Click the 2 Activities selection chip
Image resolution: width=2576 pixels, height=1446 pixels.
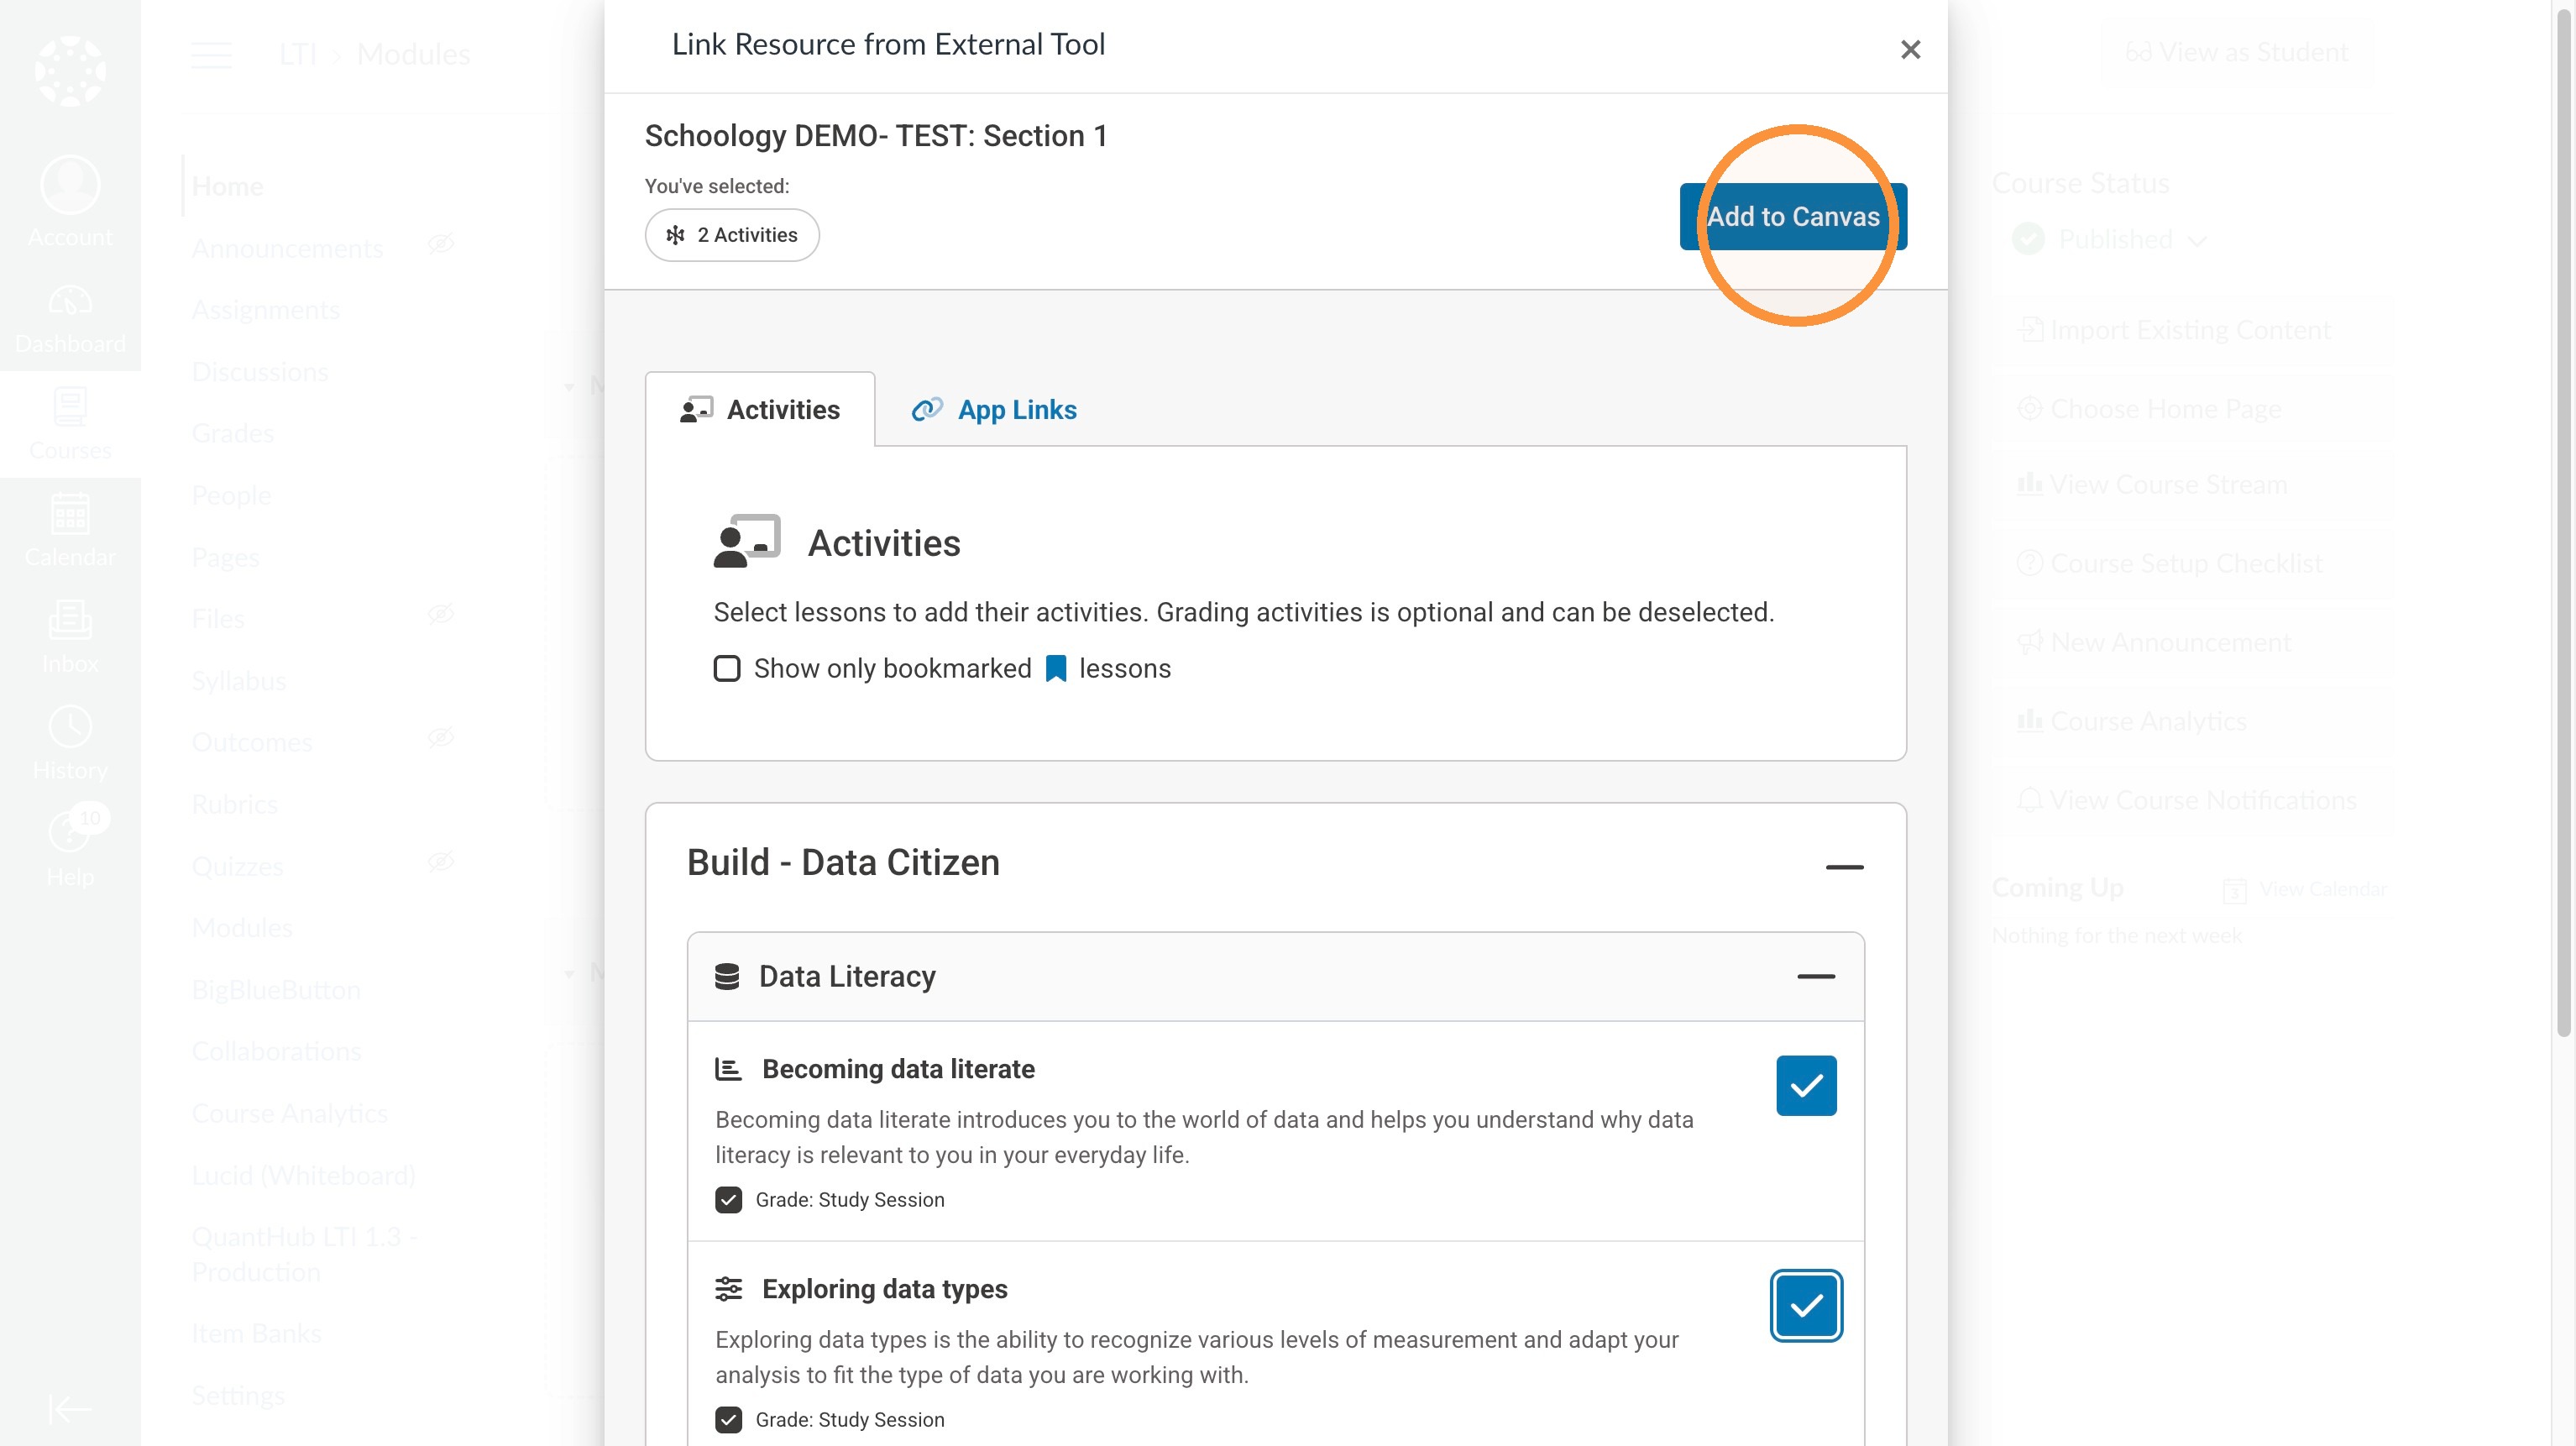[x=732, y=235]
